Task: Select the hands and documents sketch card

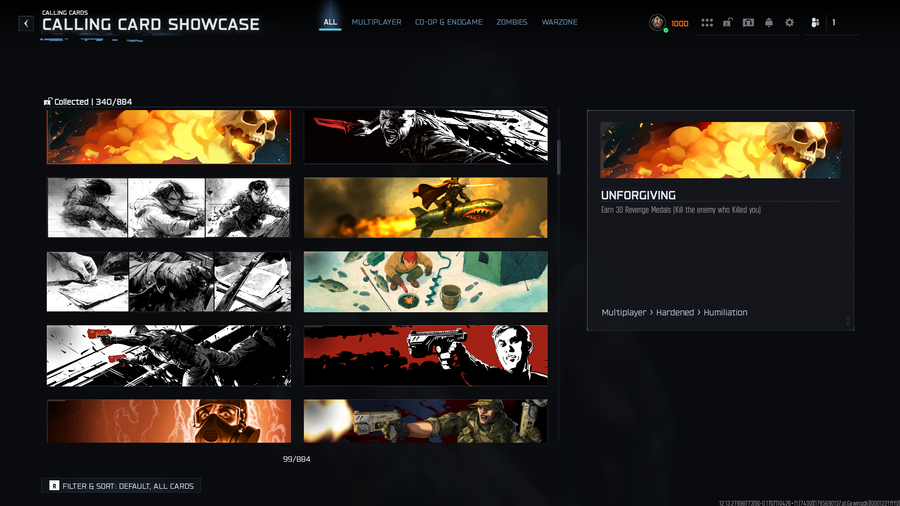Action: pyautogui.click(x=169, y=282)
